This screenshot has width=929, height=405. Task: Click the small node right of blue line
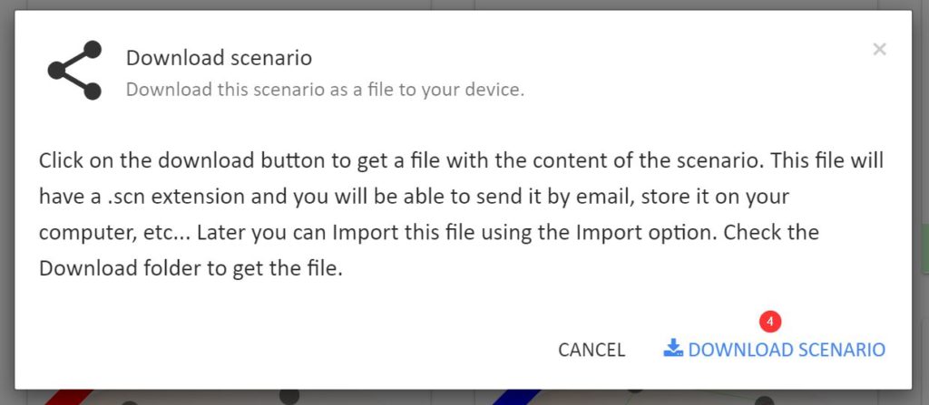634,391
